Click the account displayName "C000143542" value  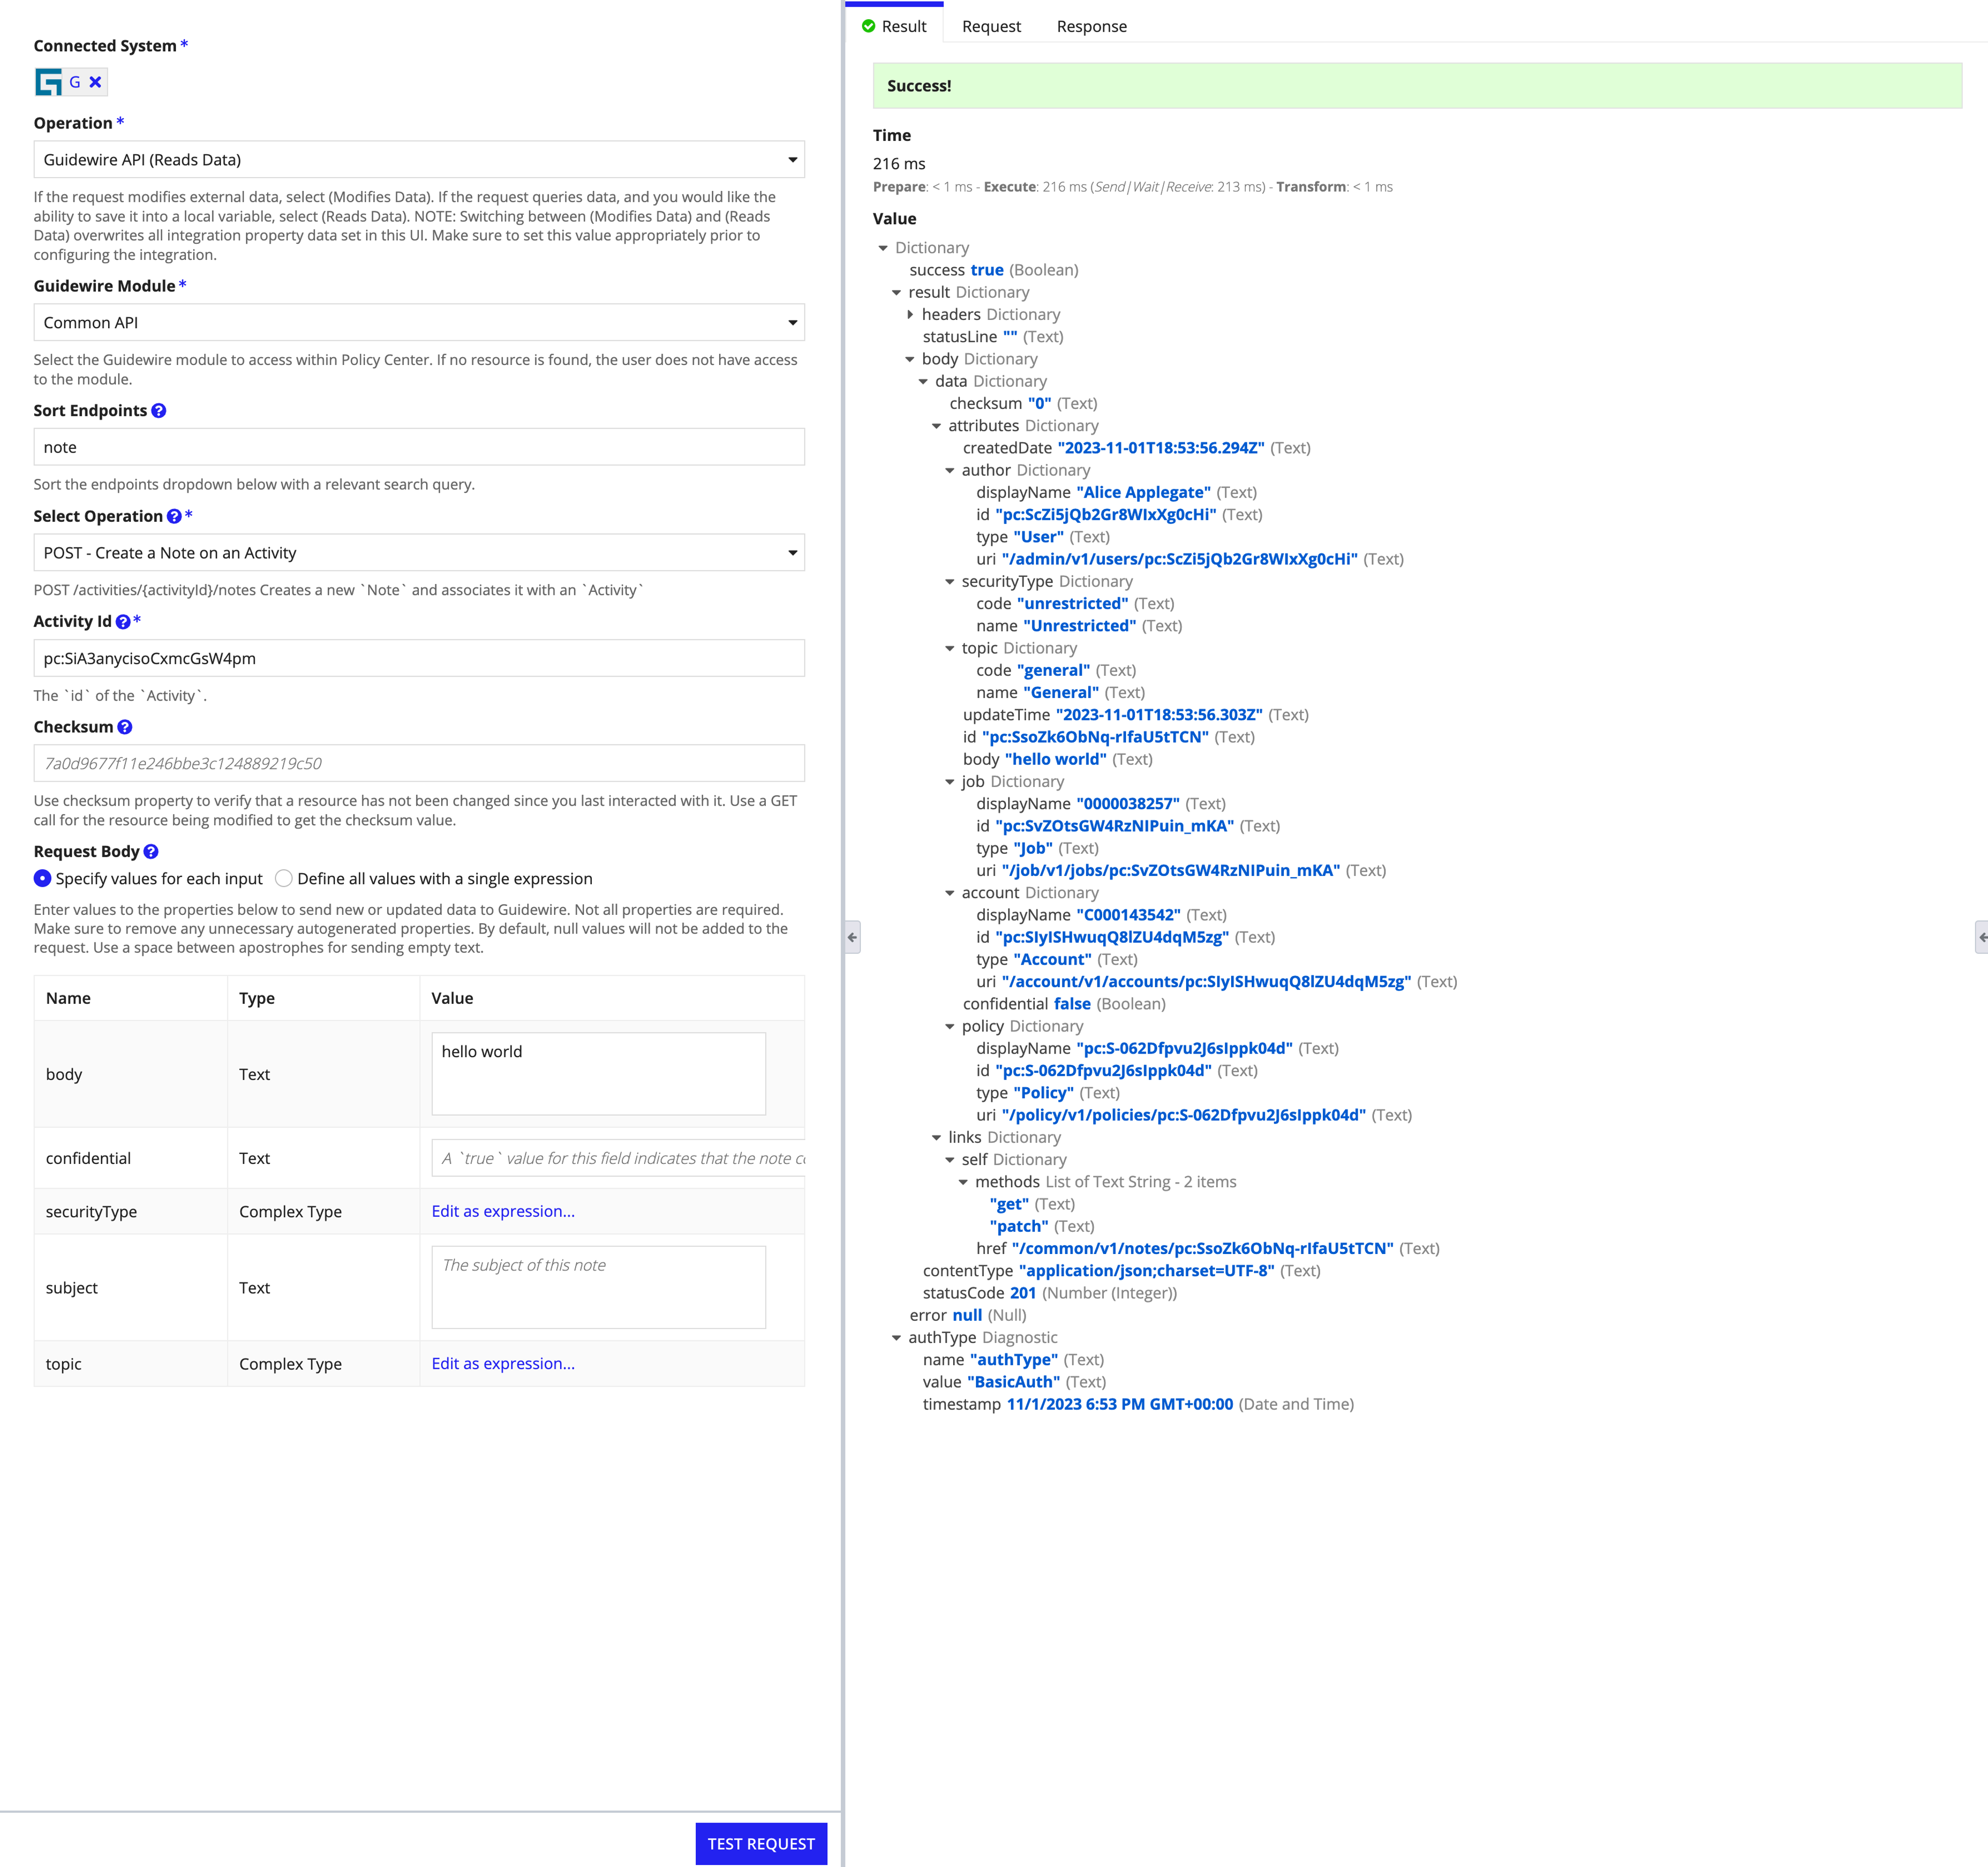click(x=1128, y=915)
